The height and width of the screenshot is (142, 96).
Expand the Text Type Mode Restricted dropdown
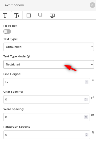[x=49, y=64]
